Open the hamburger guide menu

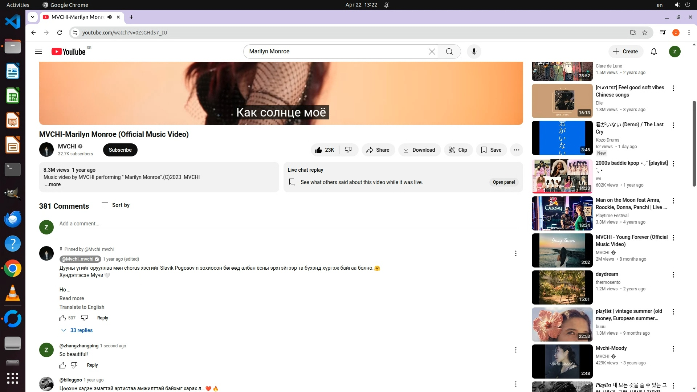[38, 52]
